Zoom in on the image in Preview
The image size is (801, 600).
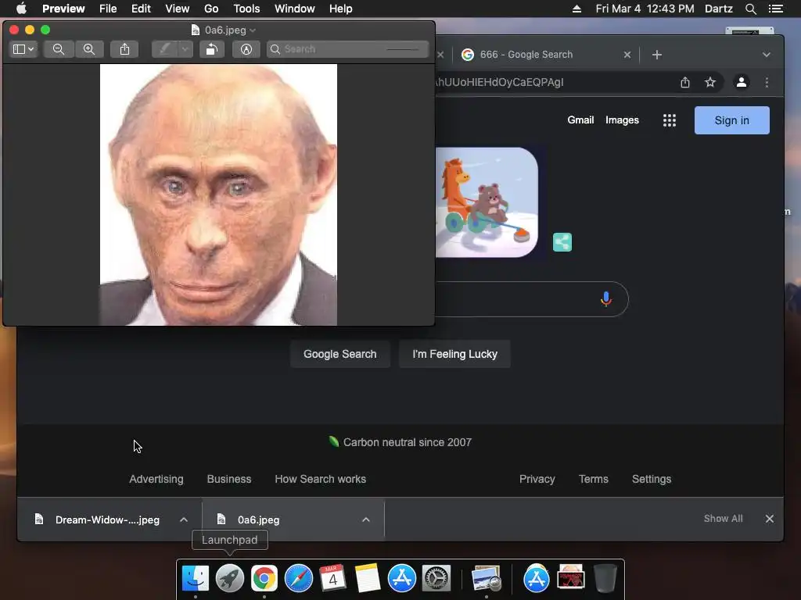tap(89, 49)
